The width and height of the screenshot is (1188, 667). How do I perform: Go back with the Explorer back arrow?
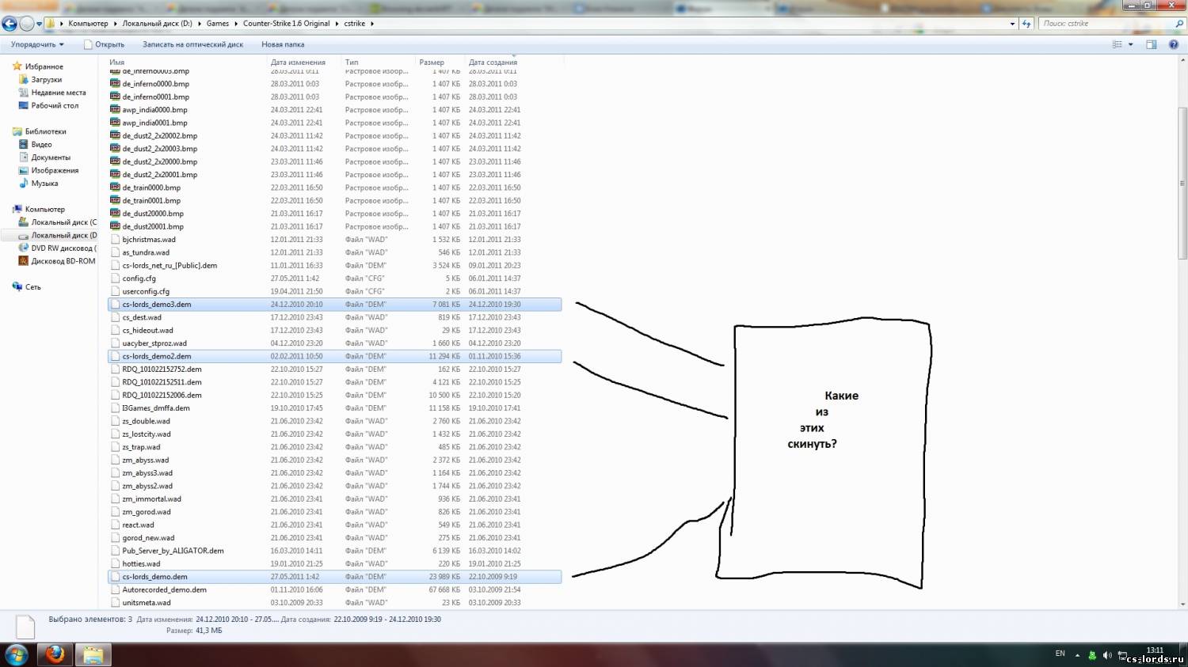coord(10,24)
